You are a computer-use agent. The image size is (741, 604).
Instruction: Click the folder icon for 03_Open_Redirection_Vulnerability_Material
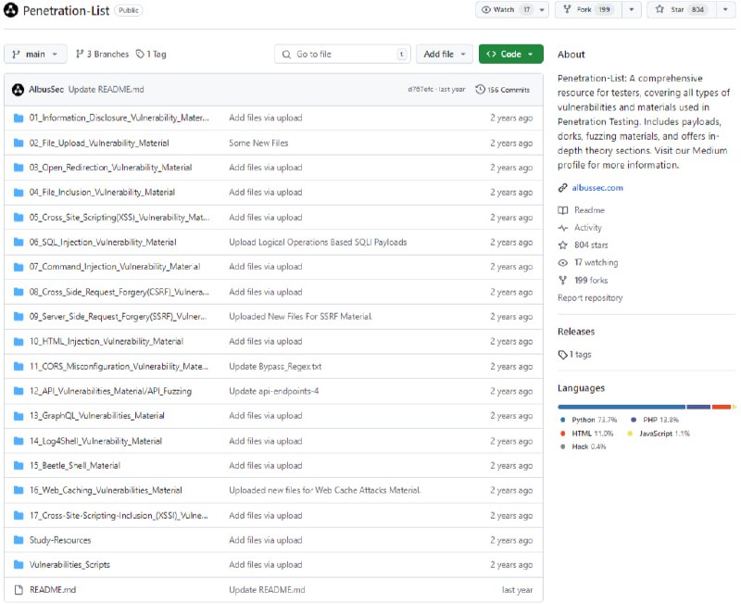(x=19, y=168)
